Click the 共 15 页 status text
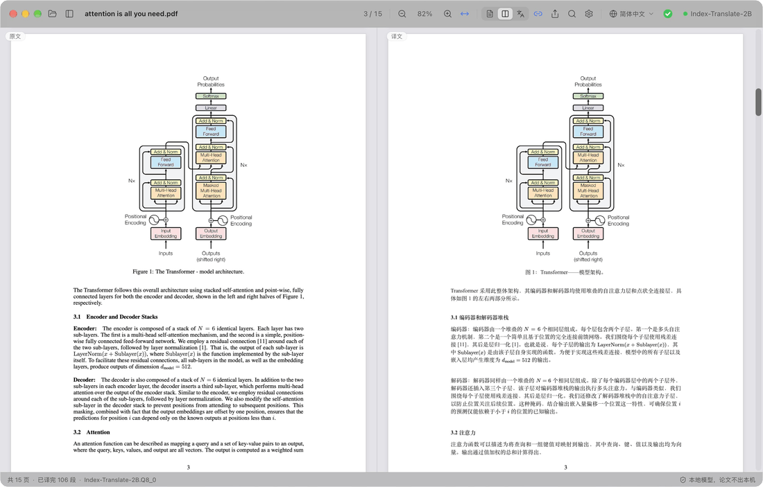Screen dimensions: 763x487 click(x=18, y=479)
